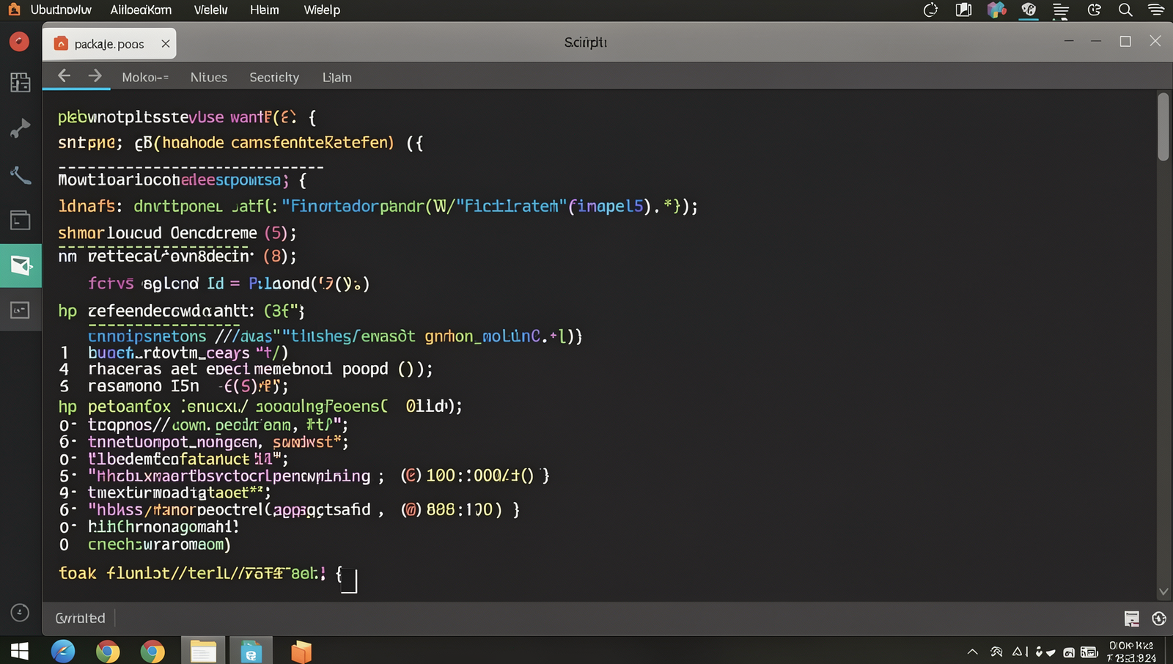Click the round face icon beside search

pos(1095,10)
